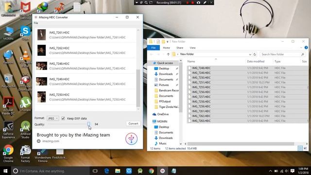Click the Cortana search box
Image resolution: width=311 pixels, height=175 pixels.
coord(51,171)
